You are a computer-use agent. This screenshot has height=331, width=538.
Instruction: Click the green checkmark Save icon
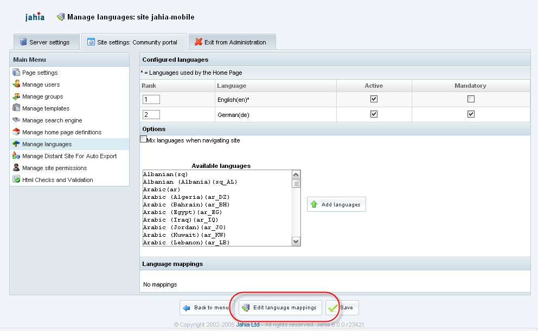pos(333,308)
